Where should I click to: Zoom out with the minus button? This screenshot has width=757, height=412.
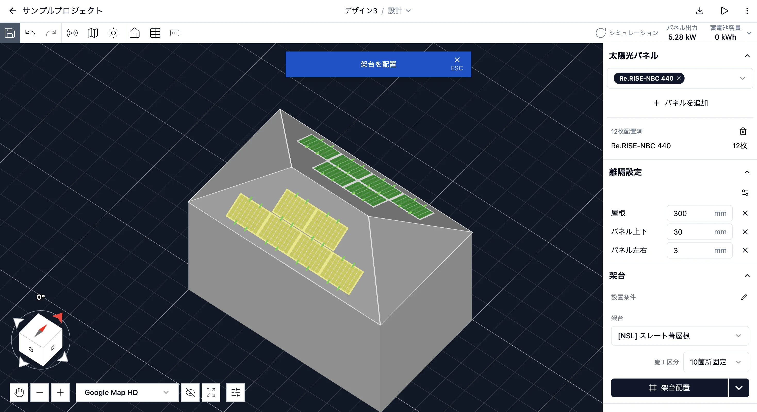(40, 392)
